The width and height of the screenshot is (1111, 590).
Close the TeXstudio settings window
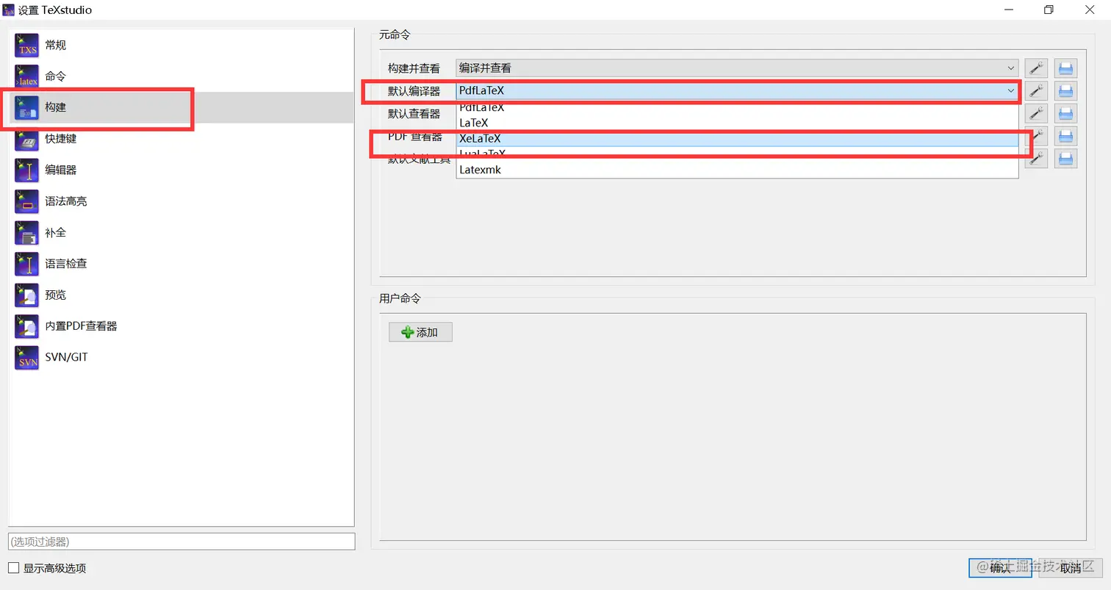point(1090,10)
